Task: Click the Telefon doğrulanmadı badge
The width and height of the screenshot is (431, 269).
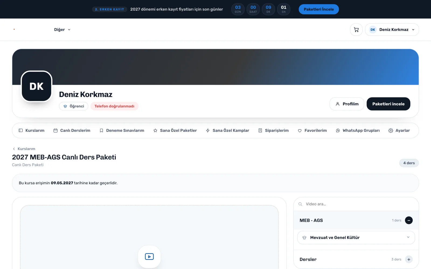Action: click(x=114, y=106)
